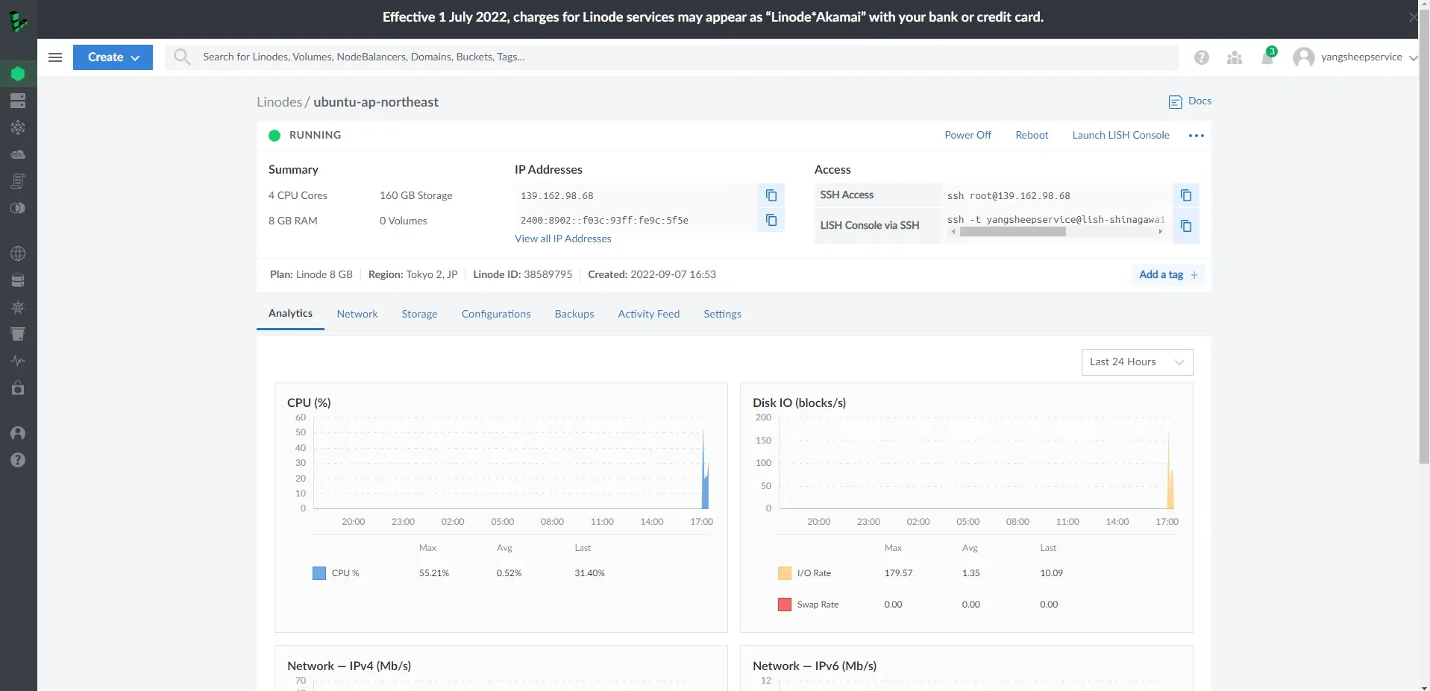Switch to the Storage tab
The width and height of the screenshot is (1430, 691).
pyautogui.click(x=419, y=315)
